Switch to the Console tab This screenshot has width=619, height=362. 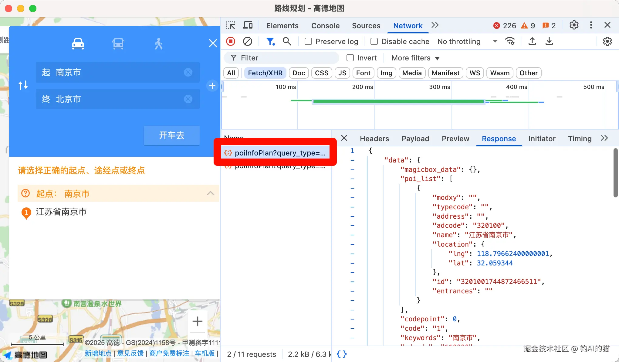[x=325, y=26]
